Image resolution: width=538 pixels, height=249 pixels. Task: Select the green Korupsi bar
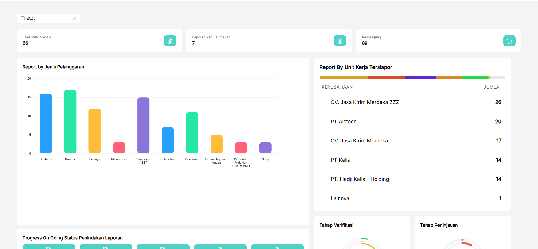[x=70, y=122]
